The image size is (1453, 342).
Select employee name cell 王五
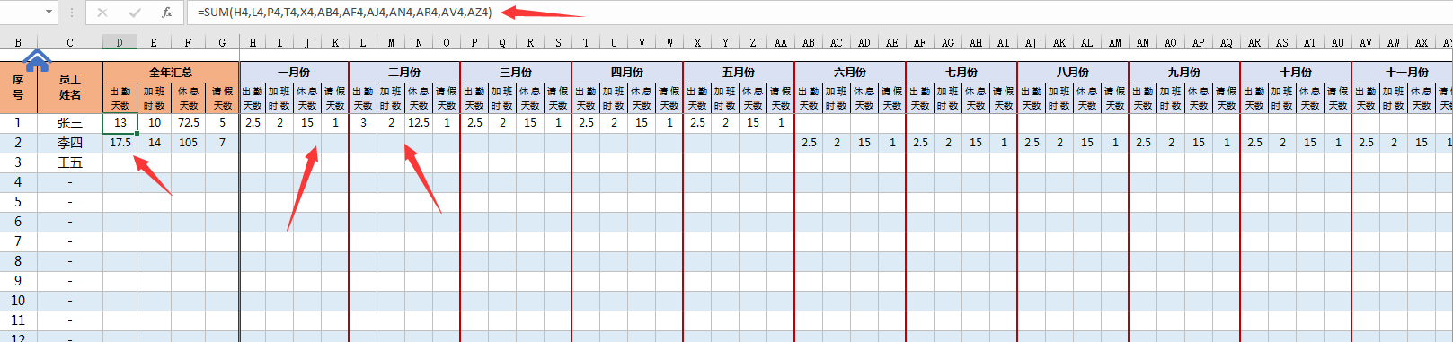[70, 162]
